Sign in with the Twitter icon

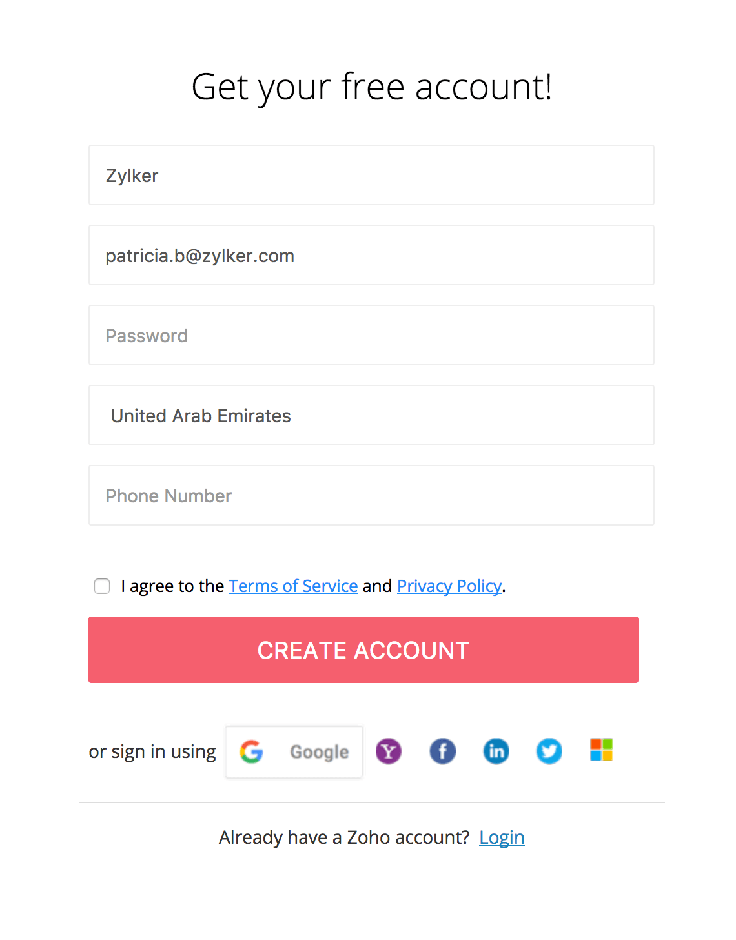pyautogui.click(x=549, y=751)
